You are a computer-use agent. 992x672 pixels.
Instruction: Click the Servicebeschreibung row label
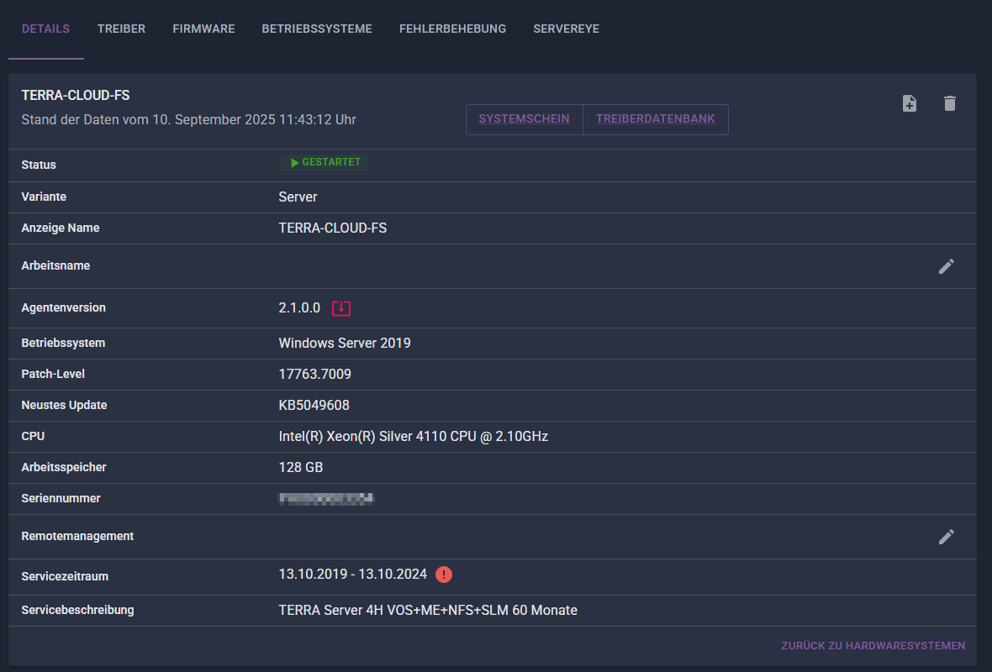point(78,610)
